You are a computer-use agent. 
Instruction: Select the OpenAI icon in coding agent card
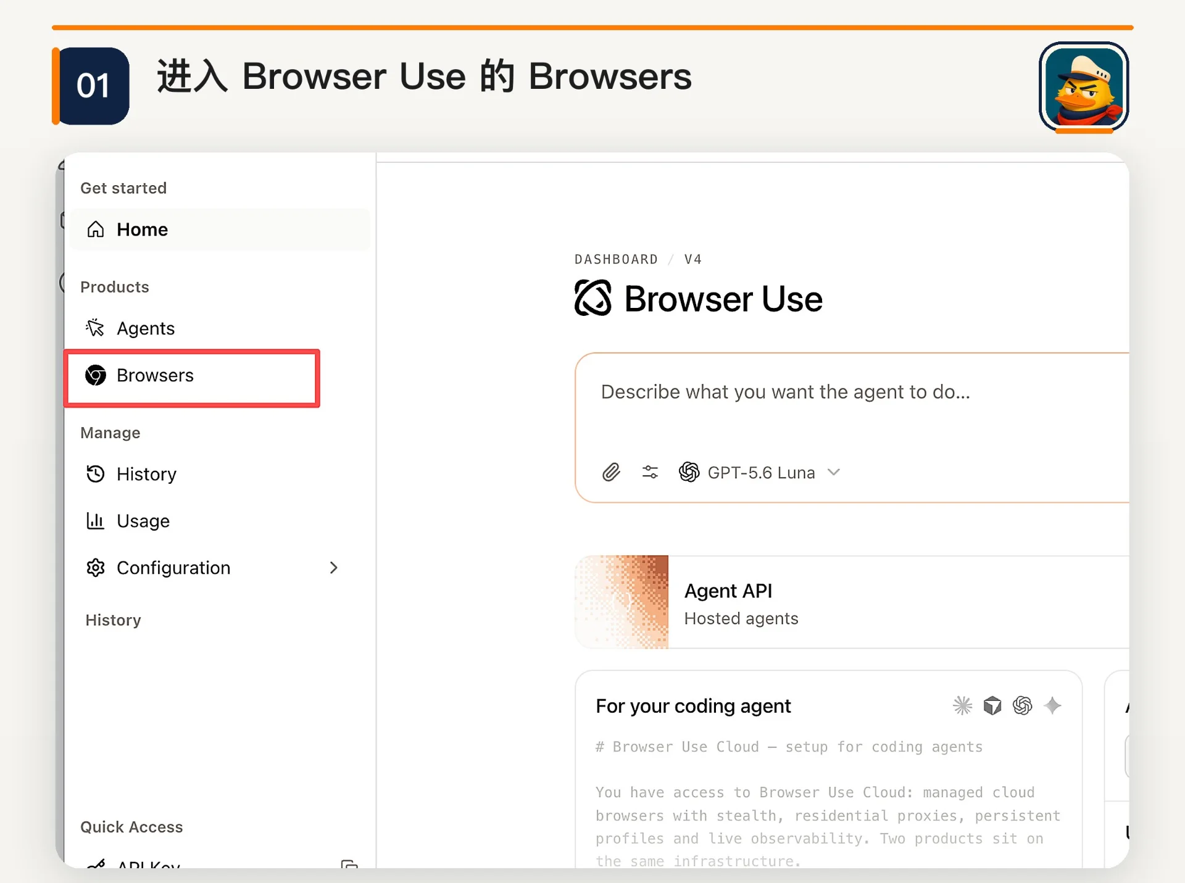click(1023, 705)
